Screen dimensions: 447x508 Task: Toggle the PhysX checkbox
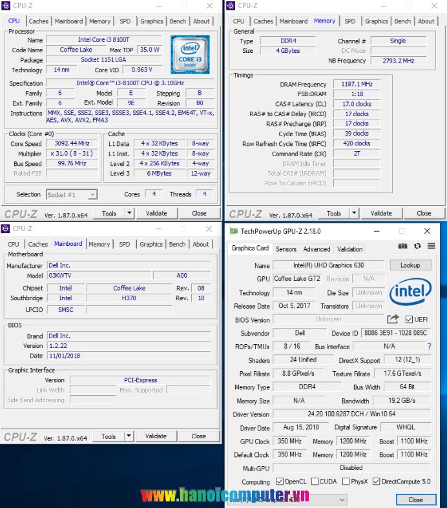346,482
